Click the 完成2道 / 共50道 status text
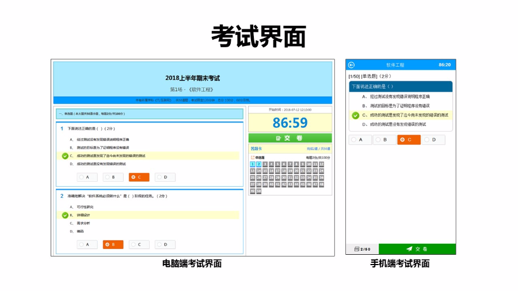Screen dimensions: 518x291 (x=318, y=149)
